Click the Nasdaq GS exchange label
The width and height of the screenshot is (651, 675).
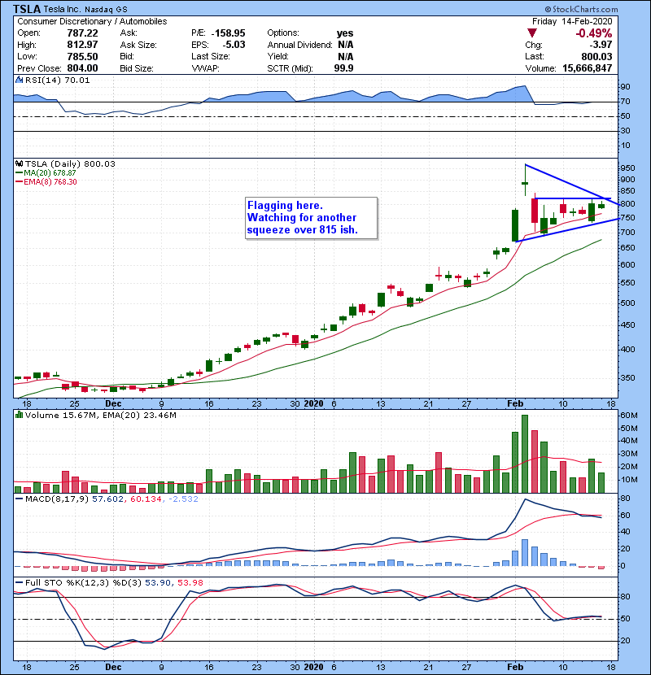coord(106,10)
